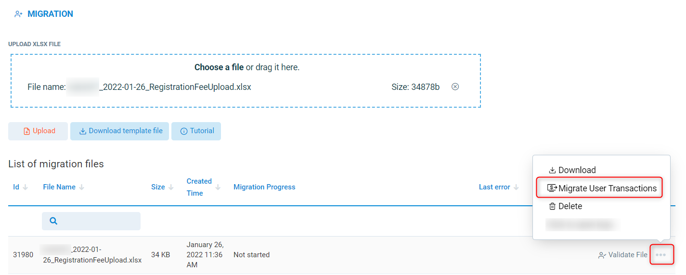Choose Migrate User Transactions menu item
The width and height of the screenshot is (686, 275).
(x=602, y=188)
